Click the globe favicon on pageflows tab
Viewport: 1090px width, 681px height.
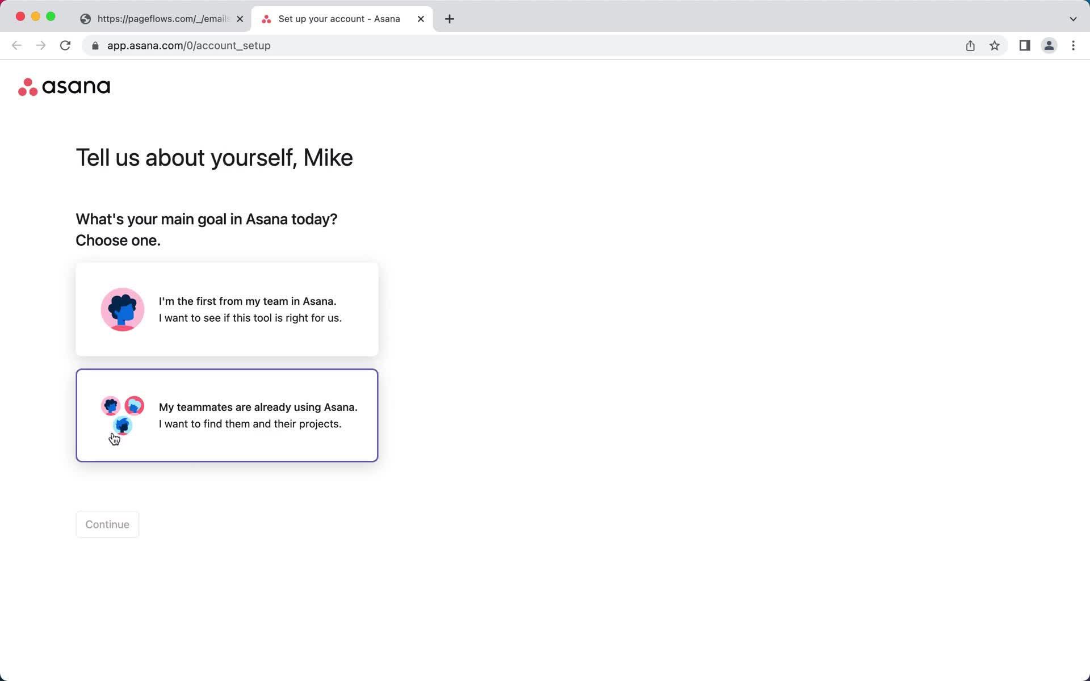(x=86, y=19)
